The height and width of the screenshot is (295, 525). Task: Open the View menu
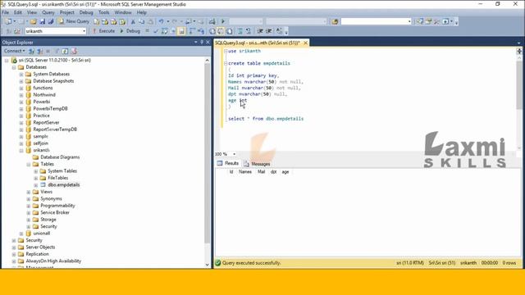(x=32, y=12)
